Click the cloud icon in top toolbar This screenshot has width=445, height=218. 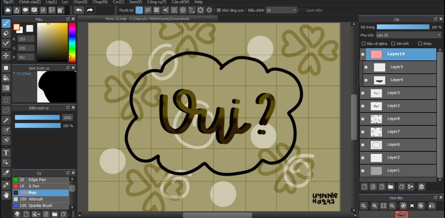coord(8,10)
